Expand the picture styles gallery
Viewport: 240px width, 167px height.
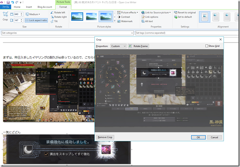(x=115, y=21)
